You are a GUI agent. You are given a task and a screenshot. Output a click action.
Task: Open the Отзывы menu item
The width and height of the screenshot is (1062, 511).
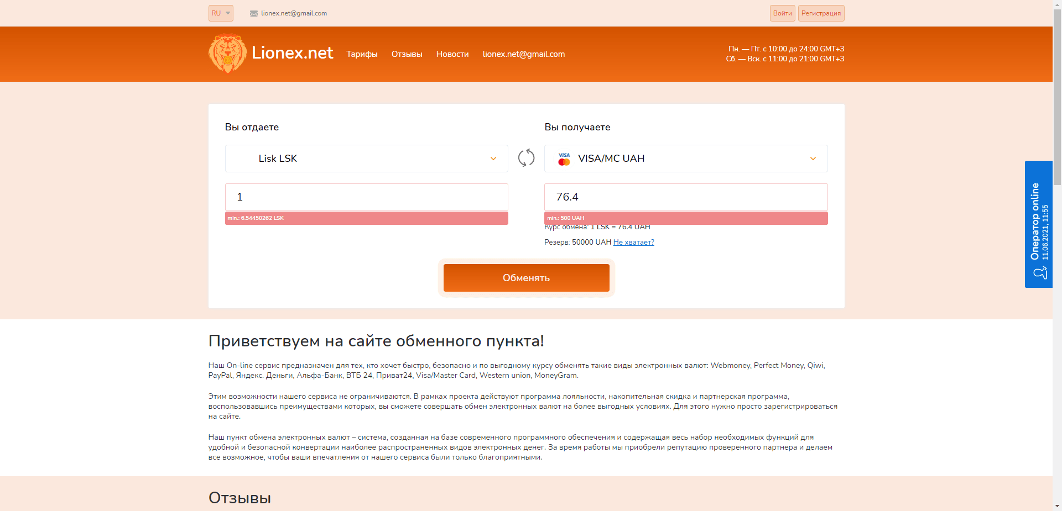[407, 54]
